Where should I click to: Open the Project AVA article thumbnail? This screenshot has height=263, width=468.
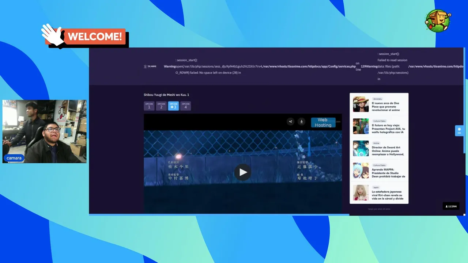click(x=361, y=126)
